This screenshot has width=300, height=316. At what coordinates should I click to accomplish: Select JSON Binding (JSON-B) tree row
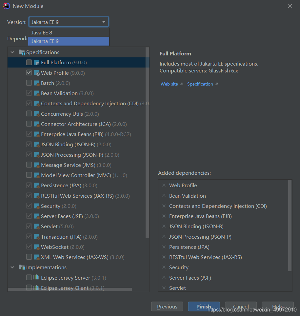click(x=78, y=144)
